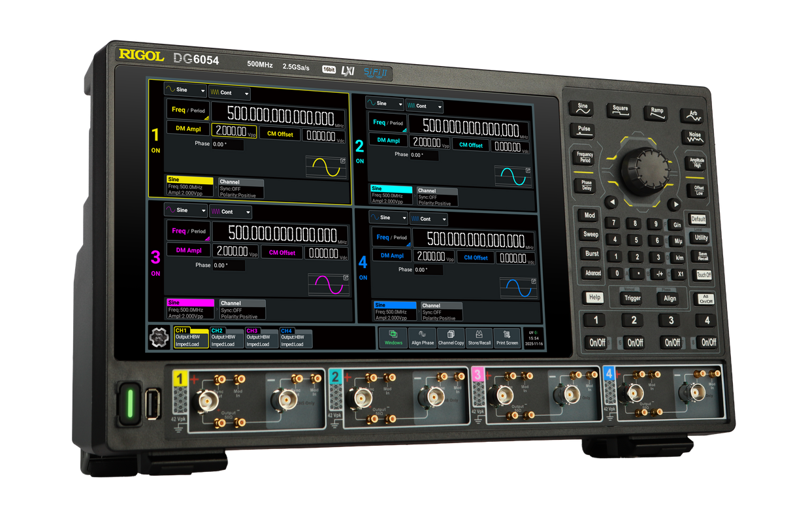This screenshot has width=793, height=517.
Task: Toggle the On/Off key under channel 1
Action: pyautogui.click(x=597, y=342)
